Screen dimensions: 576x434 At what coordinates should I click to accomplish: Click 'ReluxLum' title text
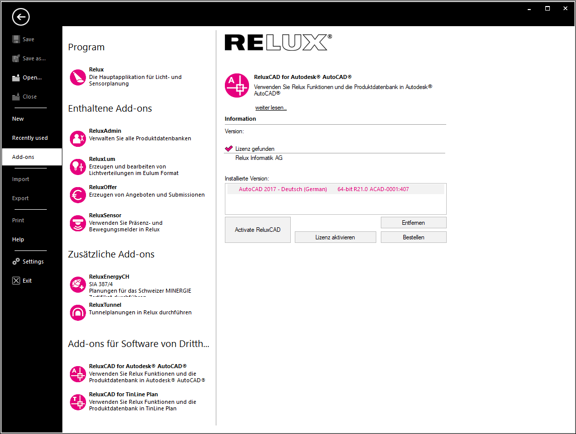(102, 159)
